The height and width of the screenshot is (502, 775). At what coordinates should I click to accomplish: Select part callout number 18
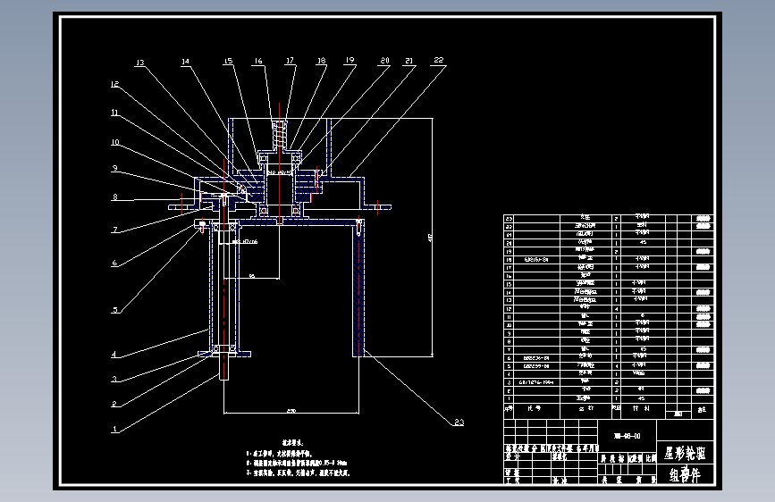[x=321, y=60]
